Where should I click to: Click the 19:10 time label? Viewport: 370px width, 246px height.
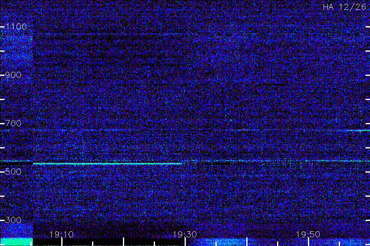tap(62, 235)
